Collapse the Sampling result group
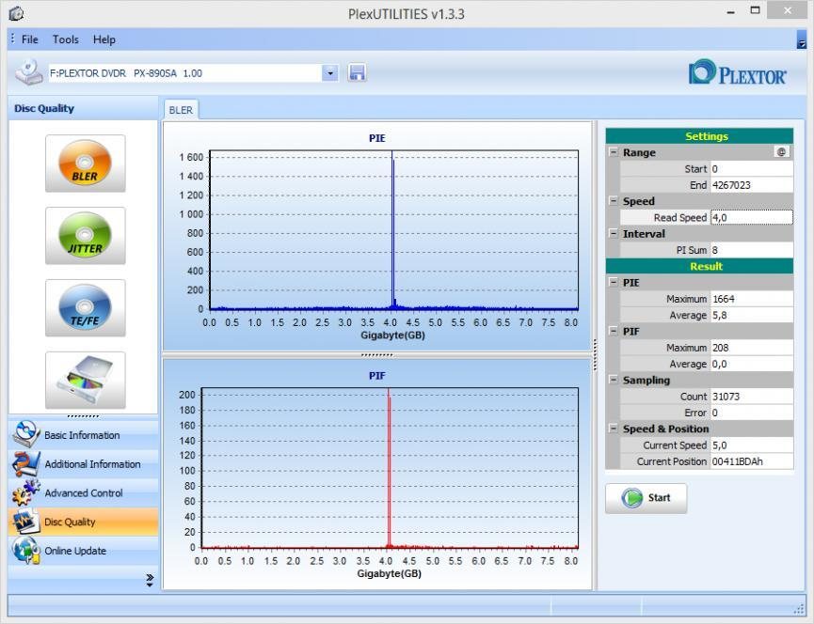 coord(614,380)
